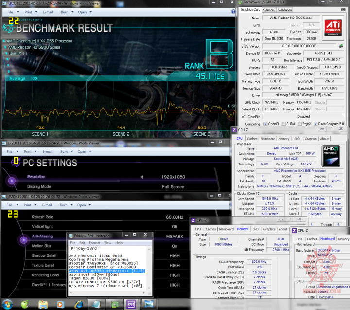Viewport: 350px width, 310px height.
Task: Switch to Windows Photo Viewer via the taskbar
Action: click(149, 304)
